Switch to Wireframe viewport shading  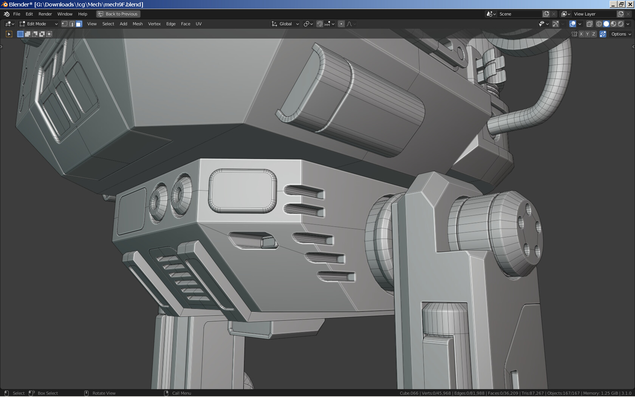click(598, 24)
